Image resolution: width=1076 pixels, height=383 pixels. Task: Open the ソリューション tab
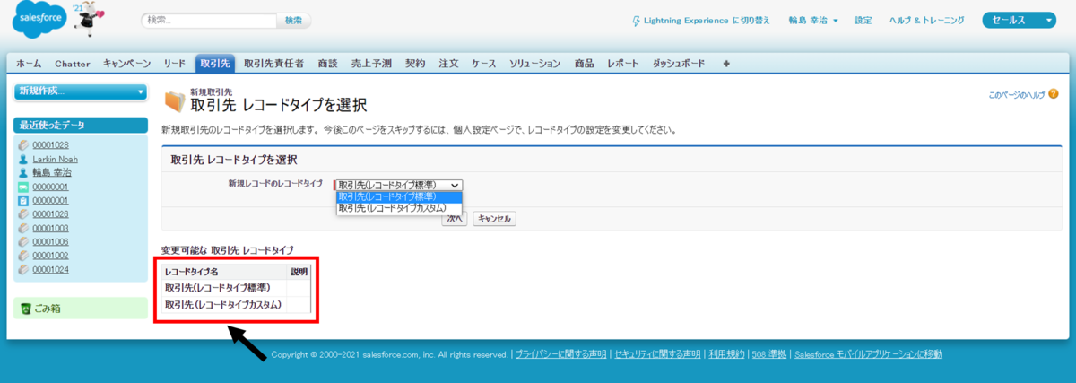coord(535,64)
